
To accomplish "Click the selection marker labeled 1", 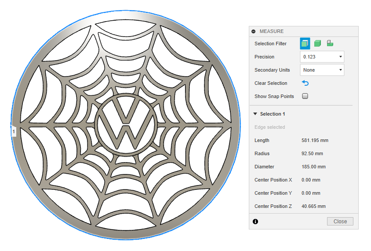I will (x=14, y=131).
